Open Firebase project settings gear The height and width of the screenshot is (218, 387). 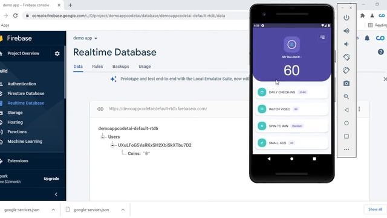pyautogui.click(x=57, y=53)
